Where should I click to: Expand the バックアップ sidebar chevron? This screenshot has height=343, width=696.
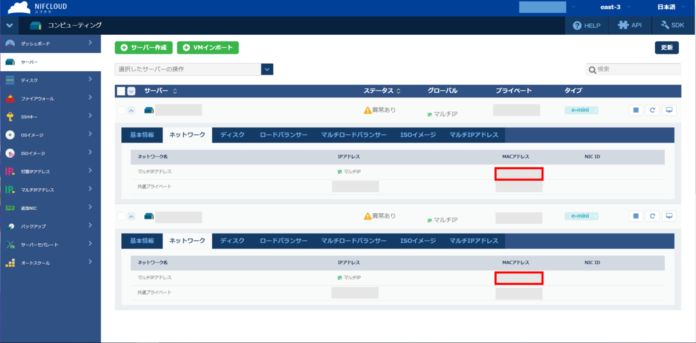point(90,225)
